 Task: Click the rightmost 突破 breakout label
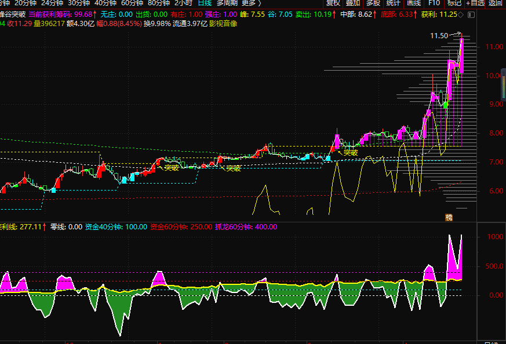[x=351, y=153]
